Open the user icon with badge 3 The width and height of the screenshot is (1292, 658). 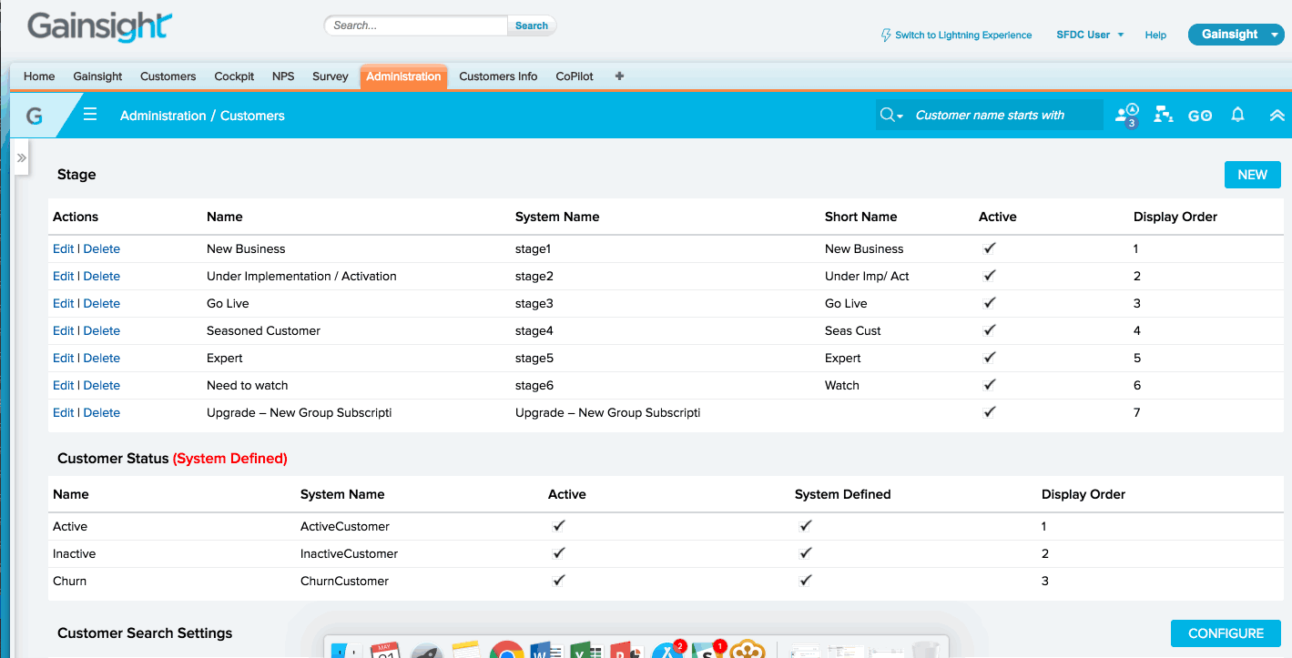click(1127, 115)
